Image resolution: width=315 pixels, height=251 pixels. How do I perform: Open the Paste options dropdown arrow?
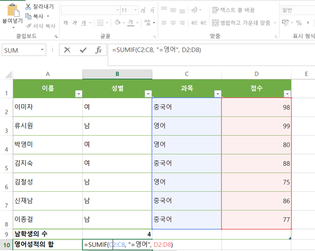[x=13, y=27]
